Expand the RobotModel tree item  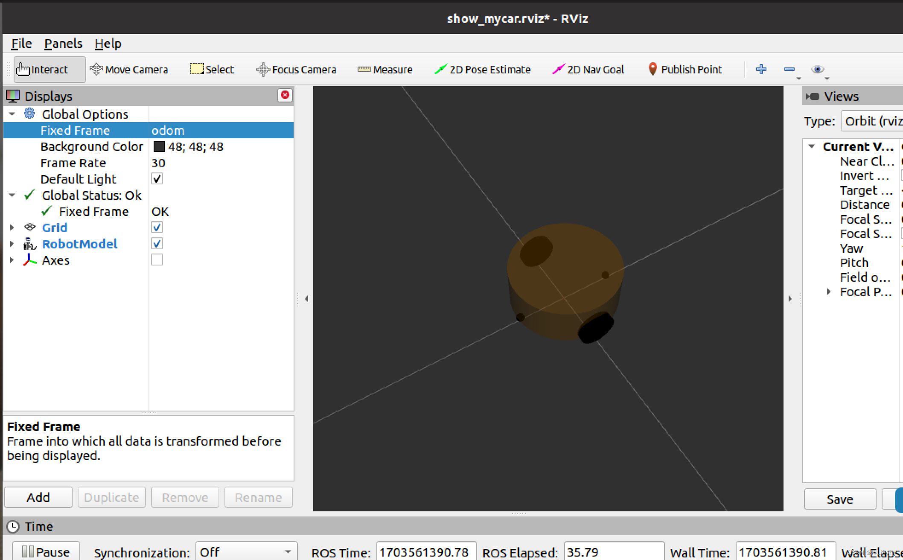pos(12,244)
